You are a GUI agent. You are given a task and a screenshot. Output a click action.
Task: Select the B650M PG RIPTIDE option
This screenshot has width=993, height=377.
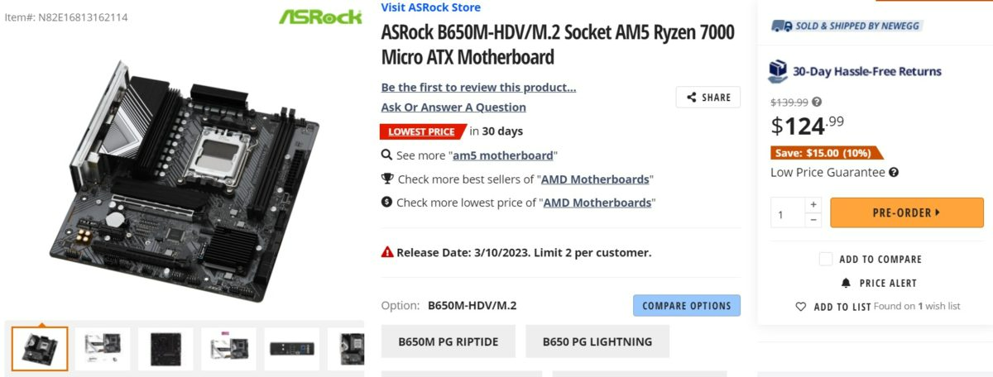point(449,341)
